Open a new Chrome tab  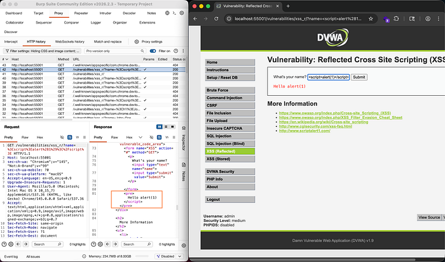[x=288, y=6]
